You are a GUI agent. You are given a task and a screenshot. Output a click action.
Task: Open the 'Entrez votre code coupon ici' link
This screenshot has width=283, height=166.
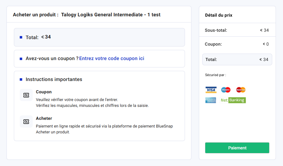tap(112, 59)
